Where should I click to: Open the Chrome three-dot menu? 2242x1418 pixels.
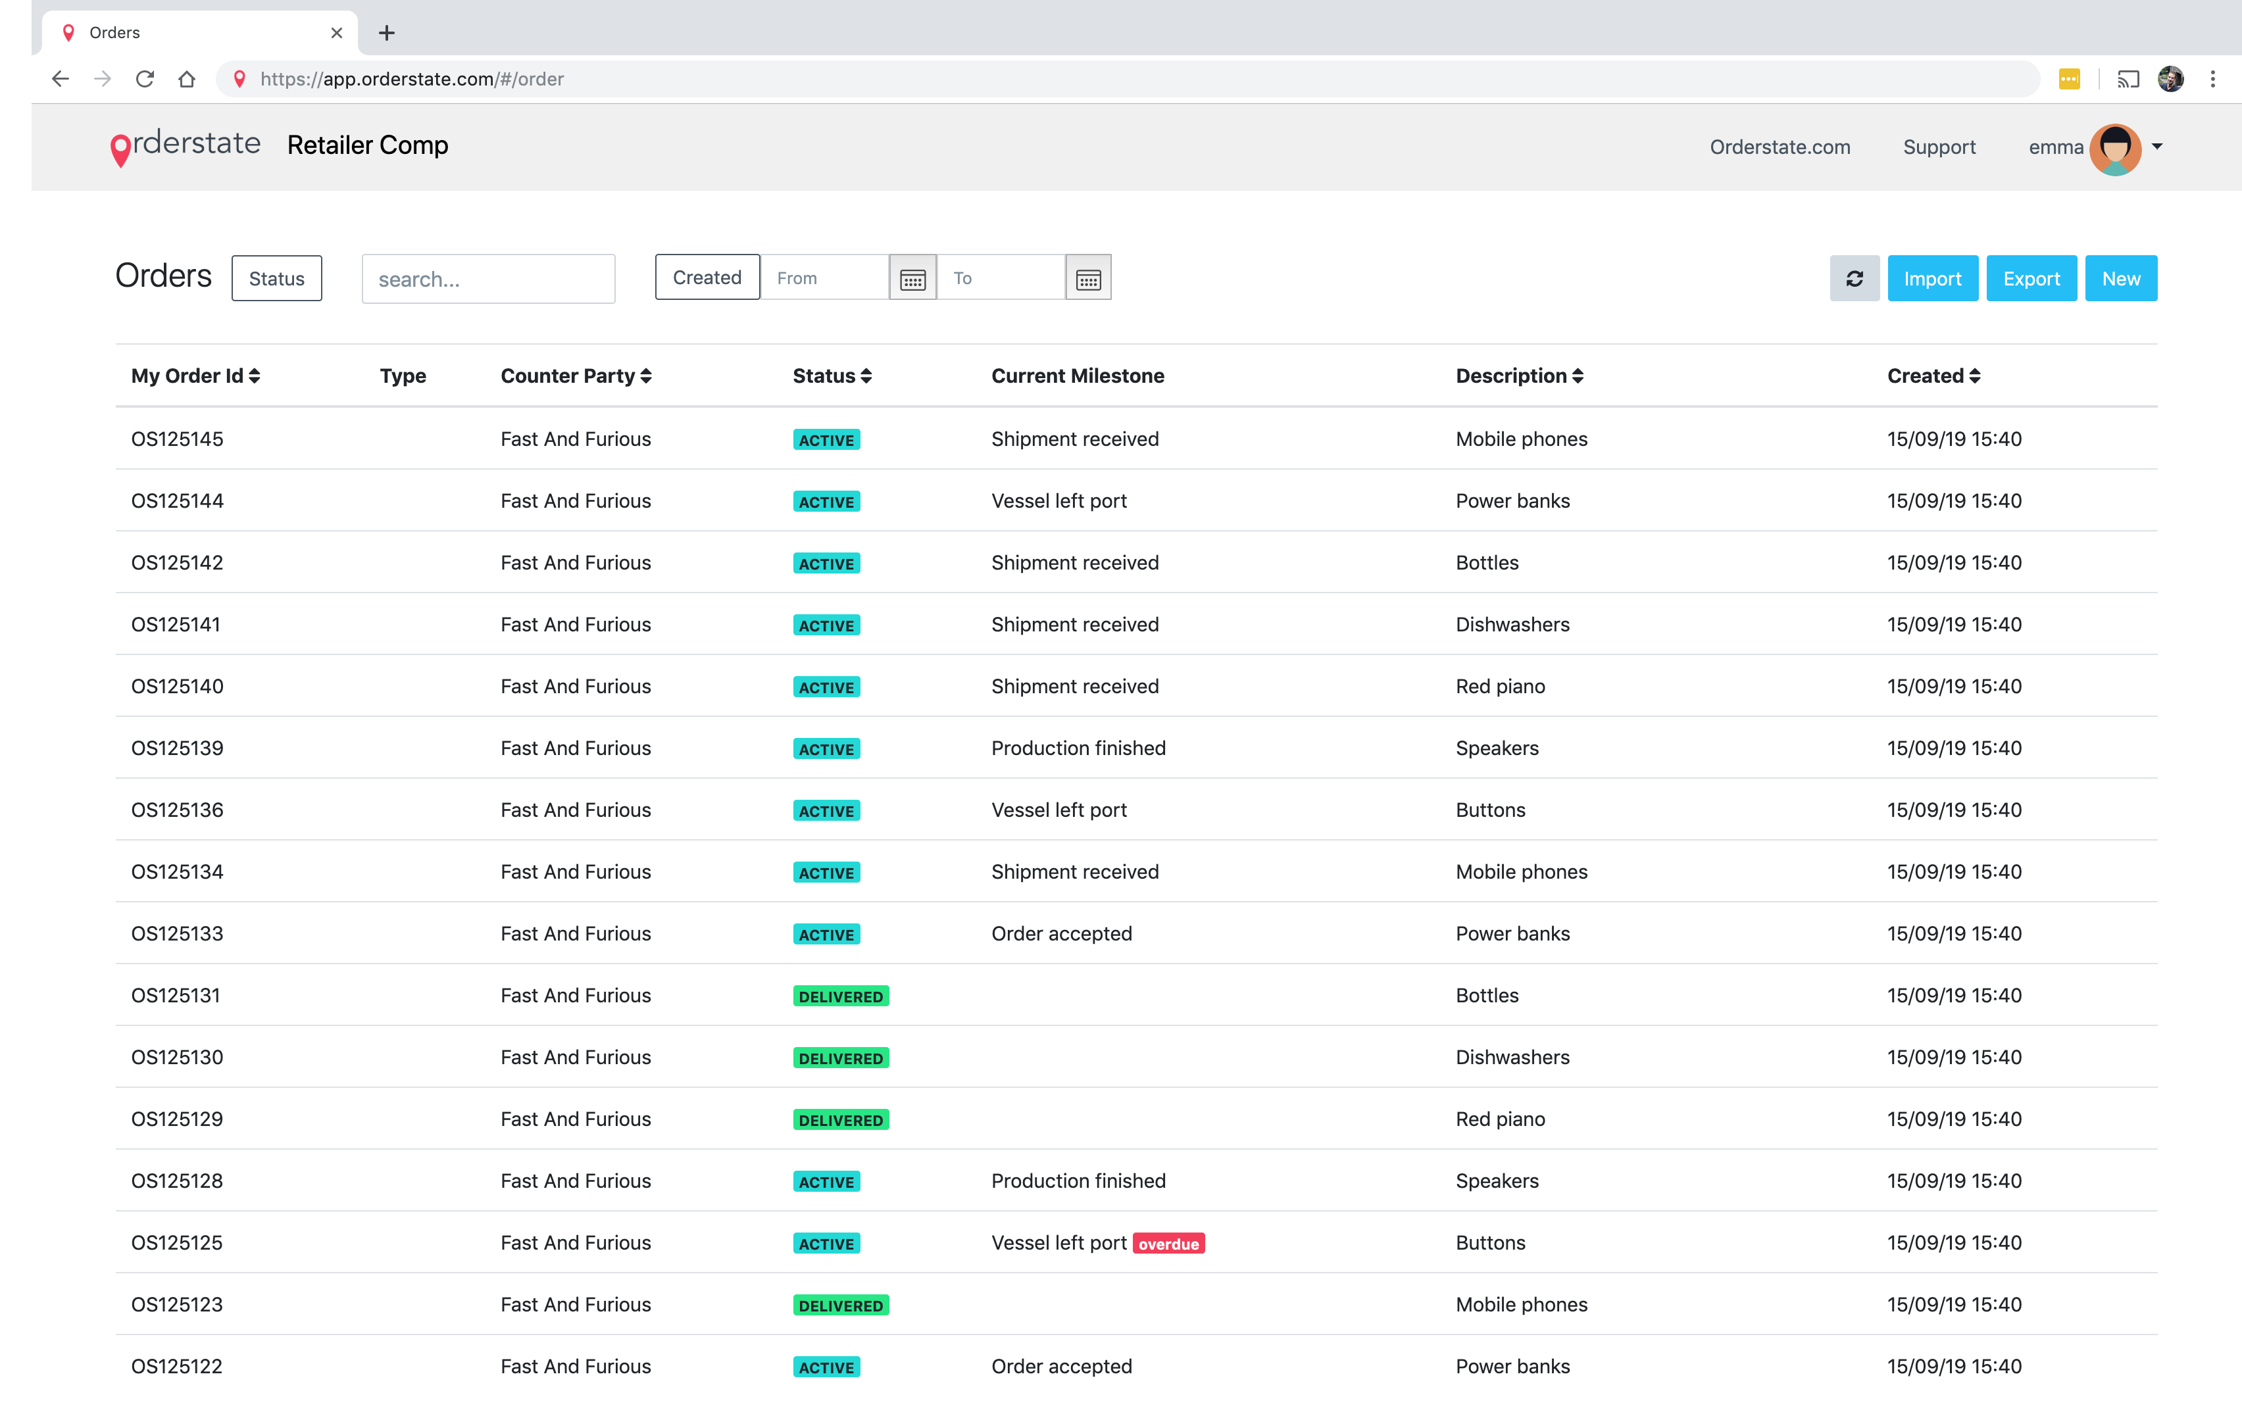click(x=2213, y=79)
